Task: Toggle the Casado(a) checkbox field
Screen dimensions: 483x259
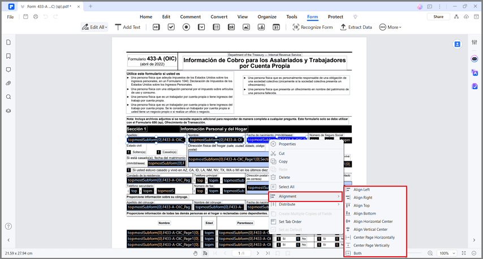Action: [158, 152]
